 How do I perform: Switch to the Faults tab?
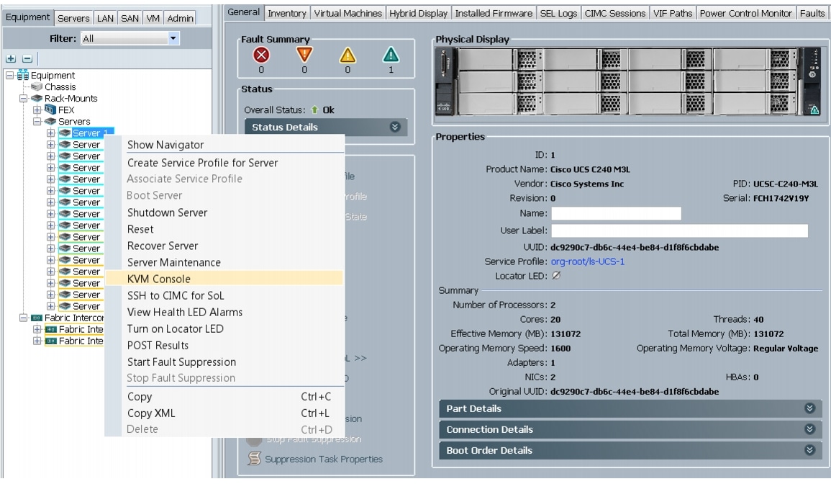812,13
